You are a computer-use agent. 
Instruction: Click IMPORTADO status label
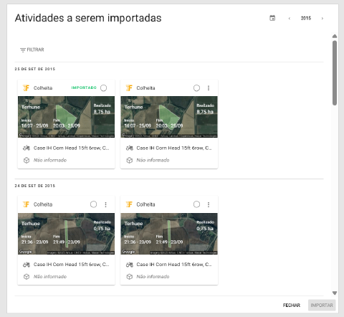pyautogui.click(x=84, y=87)
